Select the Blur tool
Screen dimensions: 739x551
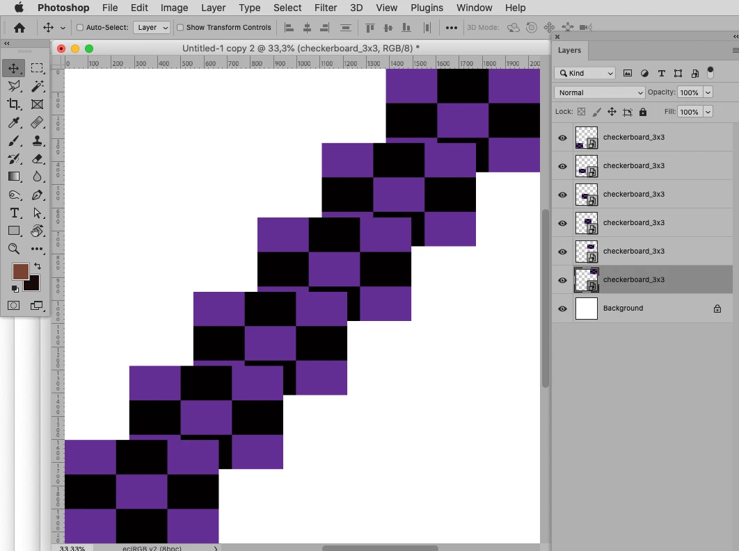(x=37, y=176)
